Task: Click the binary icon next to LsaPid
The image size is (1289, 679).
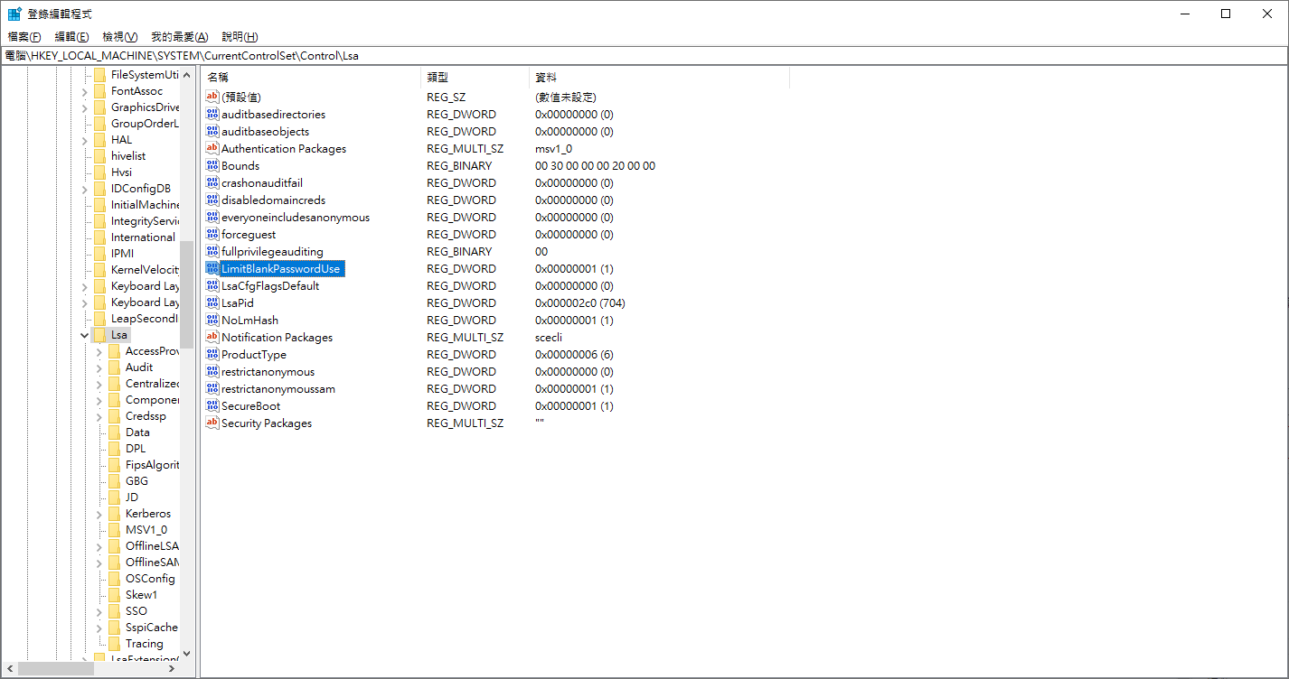Action: (212, 303)
